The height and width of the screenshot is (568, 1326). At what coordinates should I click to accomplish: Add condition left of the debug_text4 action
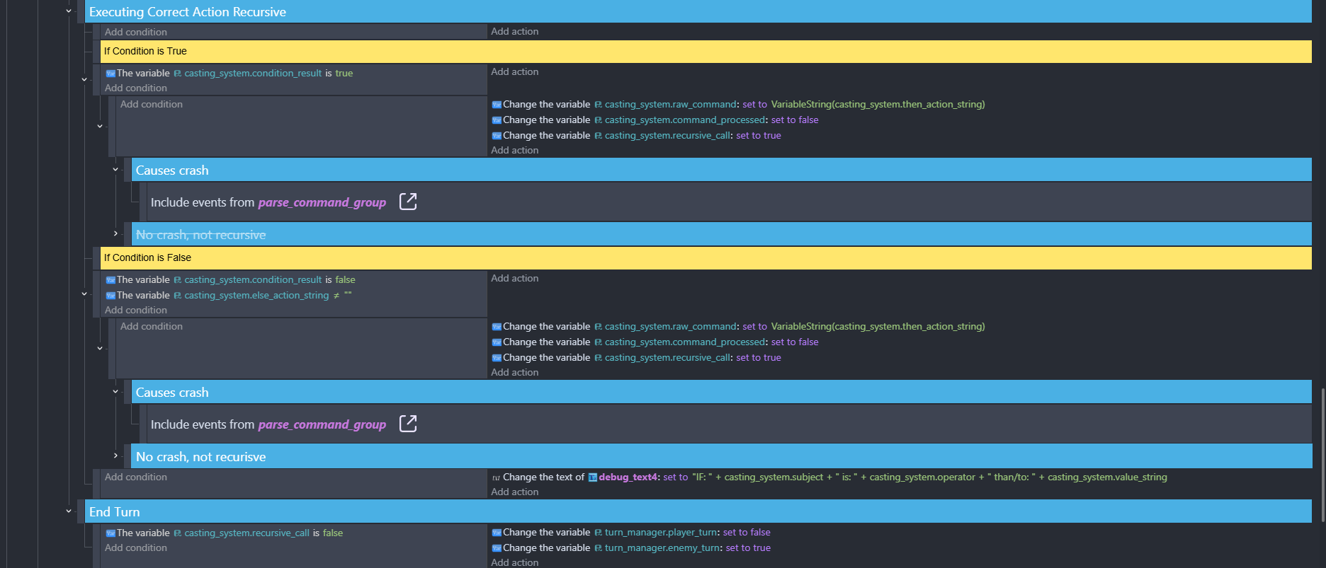(x=136, y=477)
